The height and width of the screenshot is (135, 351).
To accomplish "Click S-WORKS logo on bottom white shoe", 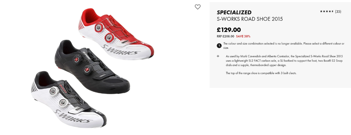I will coord(72,116).
